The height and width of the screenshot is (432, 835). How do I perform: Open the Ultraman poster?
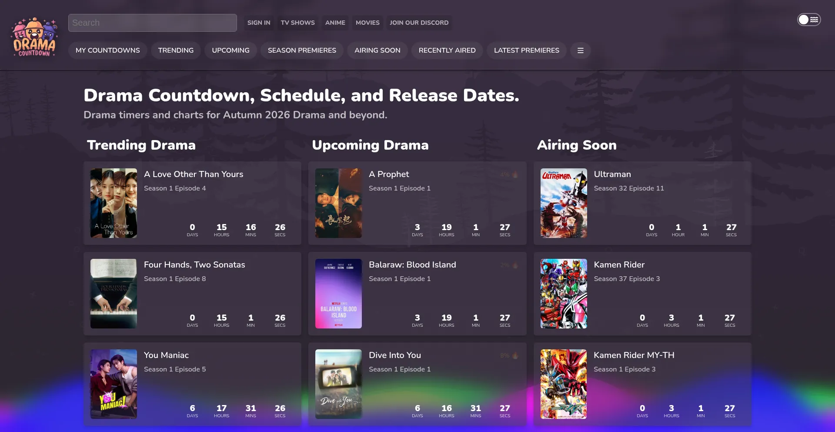tap(564, 203)
